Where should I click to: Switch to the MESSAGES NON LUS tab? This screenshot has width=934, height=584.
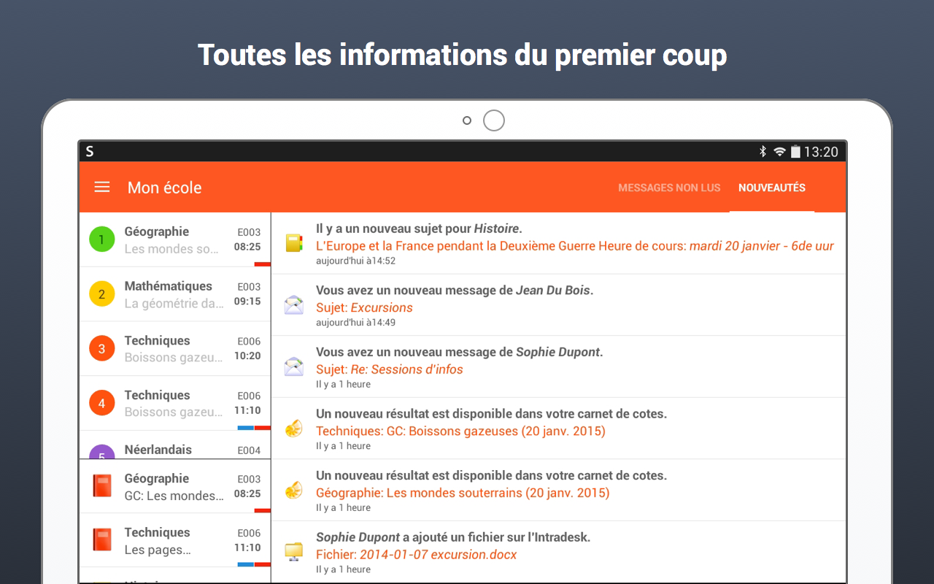(669, 187)
